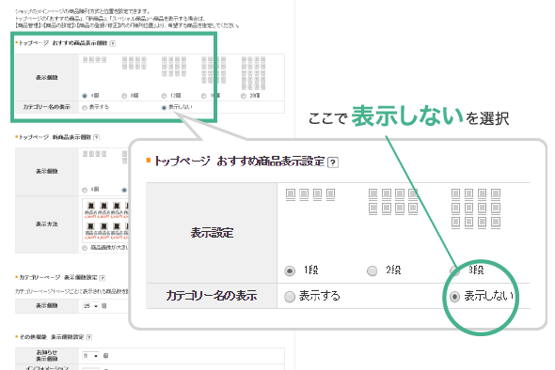Click カテゴリー名の表示 label in enlarged panel

click(x=212, y=296)
